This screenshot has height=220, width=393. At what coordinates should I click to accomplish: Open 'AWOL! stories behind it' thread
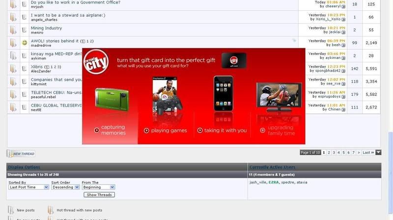pos(55,41)
